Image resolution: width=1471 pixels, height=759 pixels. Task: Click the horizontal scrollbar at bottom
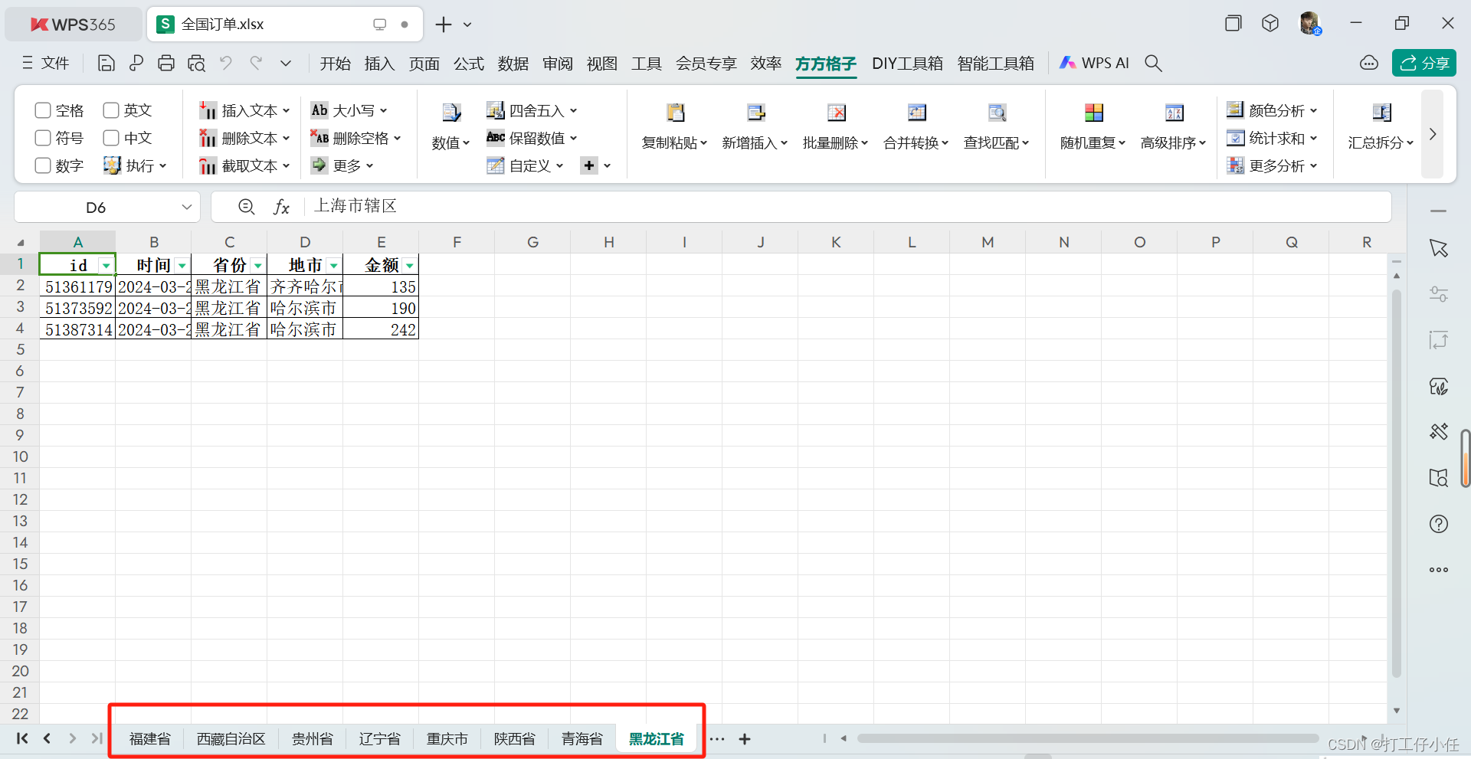coord(1088,739)
